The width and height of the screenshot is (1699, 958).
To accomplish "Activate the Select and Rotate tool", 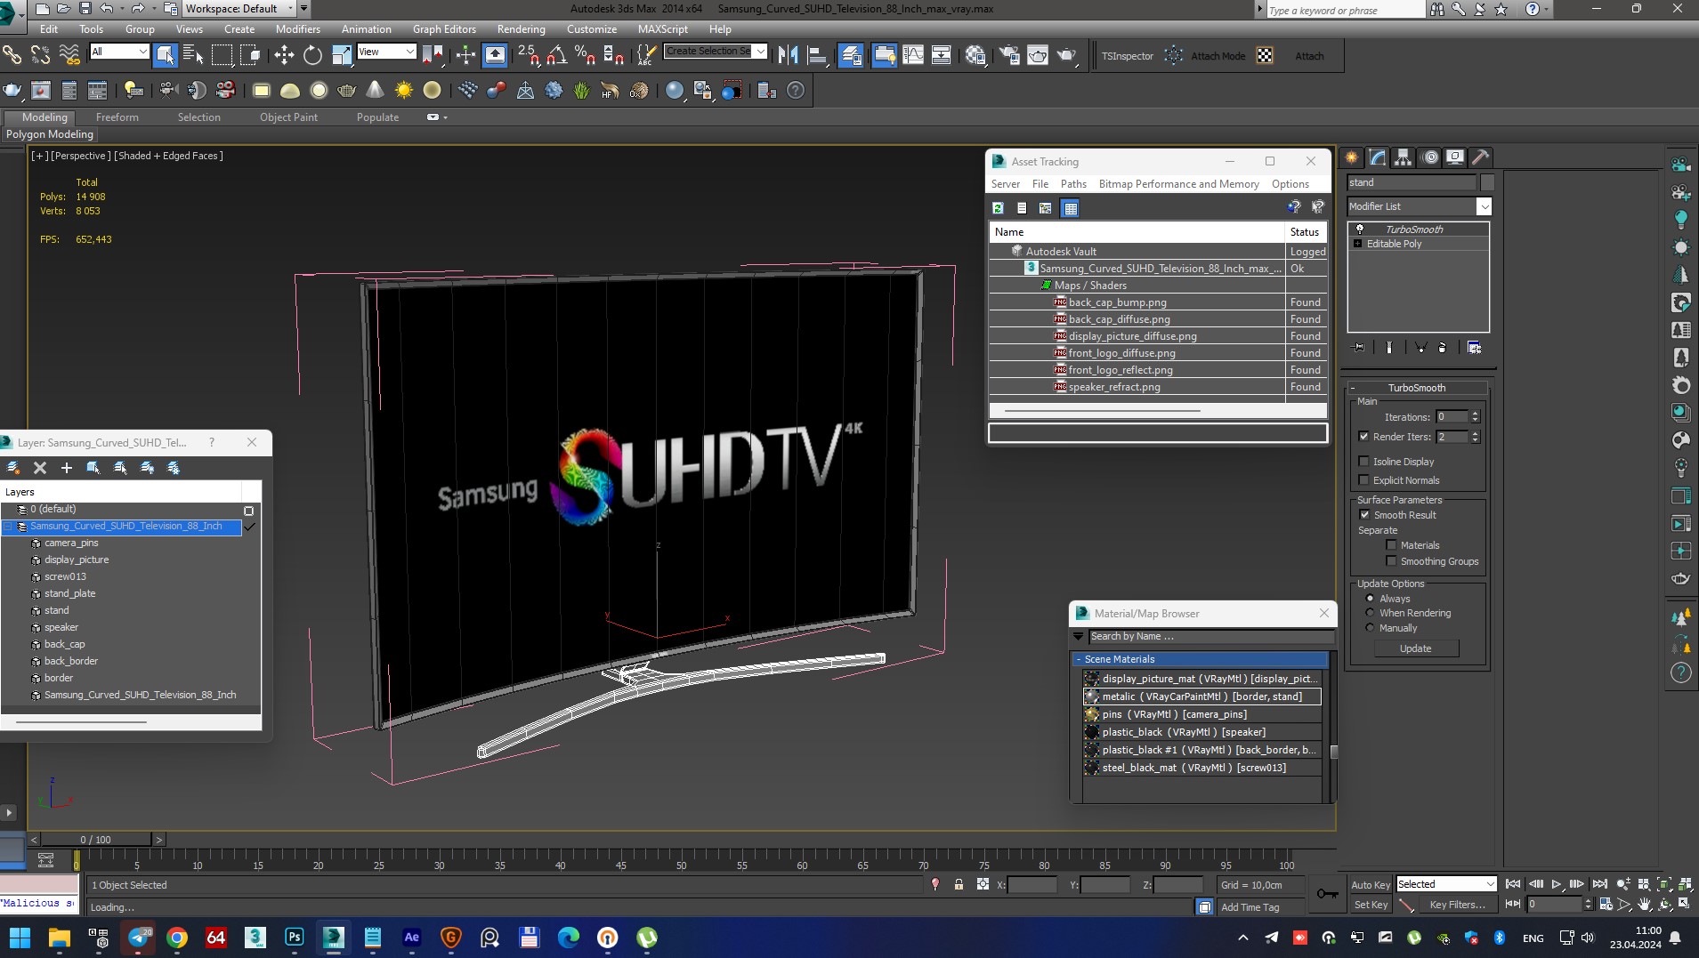I will (312, 55).
